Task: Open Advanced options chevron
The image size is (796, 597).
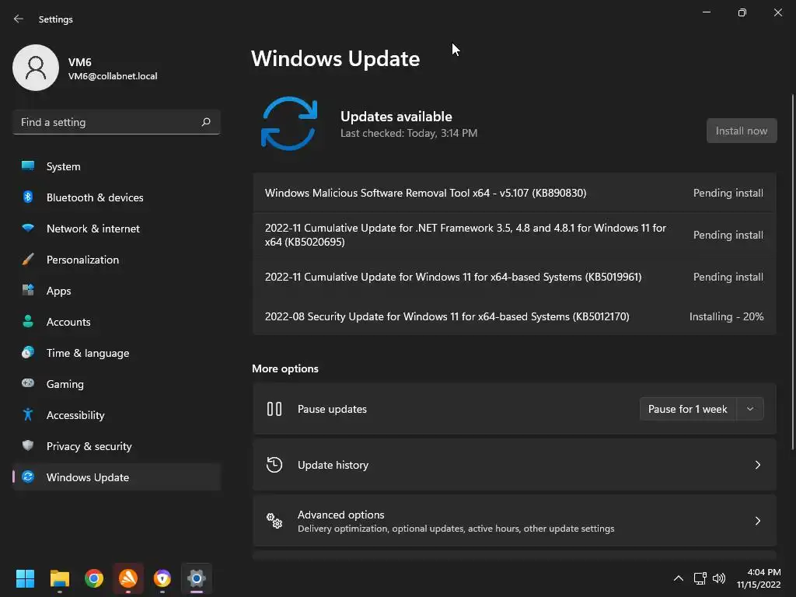Action: [x=757, y=521]
